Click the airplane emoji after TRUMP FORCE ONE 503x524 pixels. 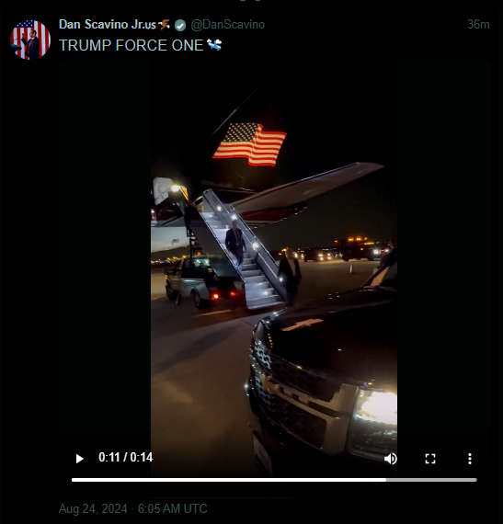click(x=214, y=45)
